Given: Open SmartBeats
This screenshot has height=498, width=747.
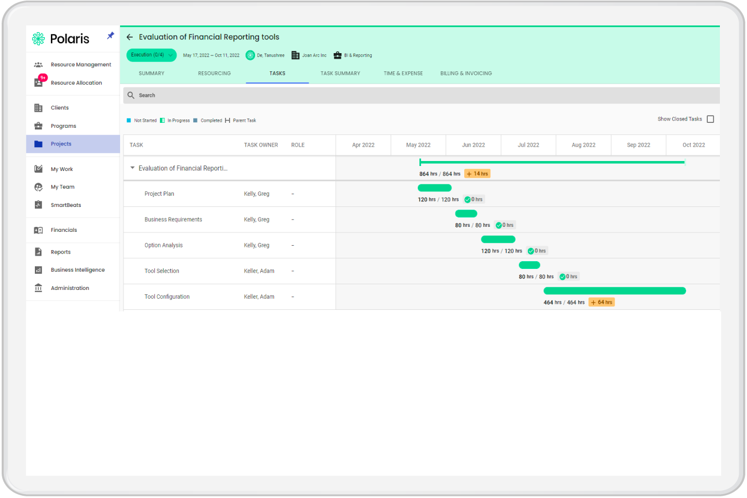Looking at the screenshot, I should click(x=65, y=205).
